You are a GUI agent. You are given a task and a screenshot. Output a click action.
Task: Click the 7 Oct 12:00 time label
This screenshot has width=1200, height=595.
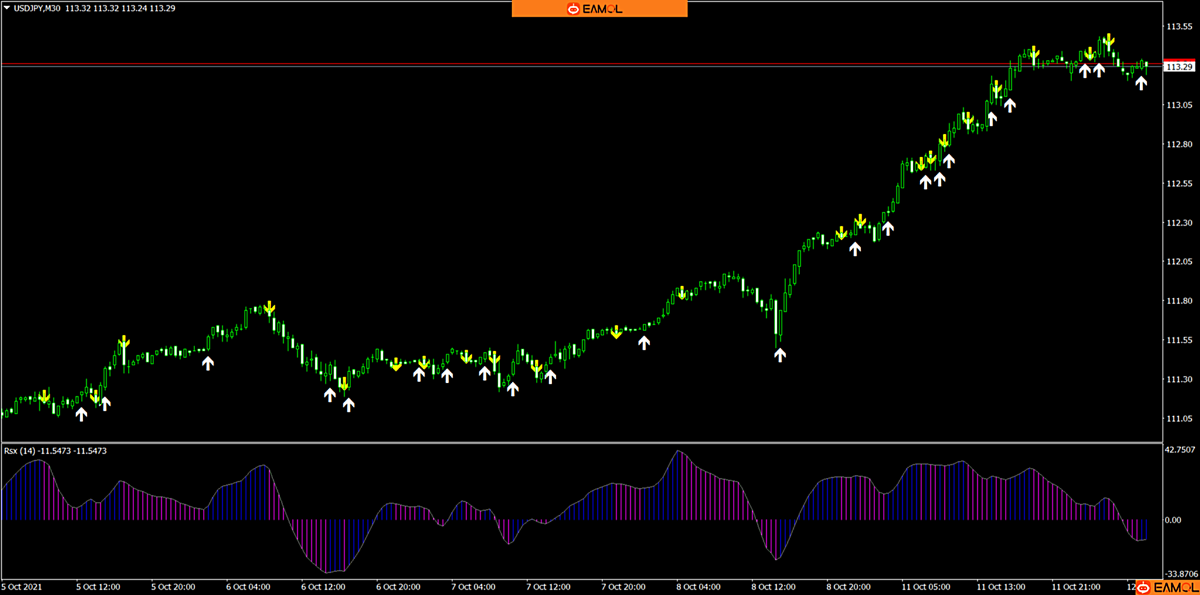click(548, 587)
